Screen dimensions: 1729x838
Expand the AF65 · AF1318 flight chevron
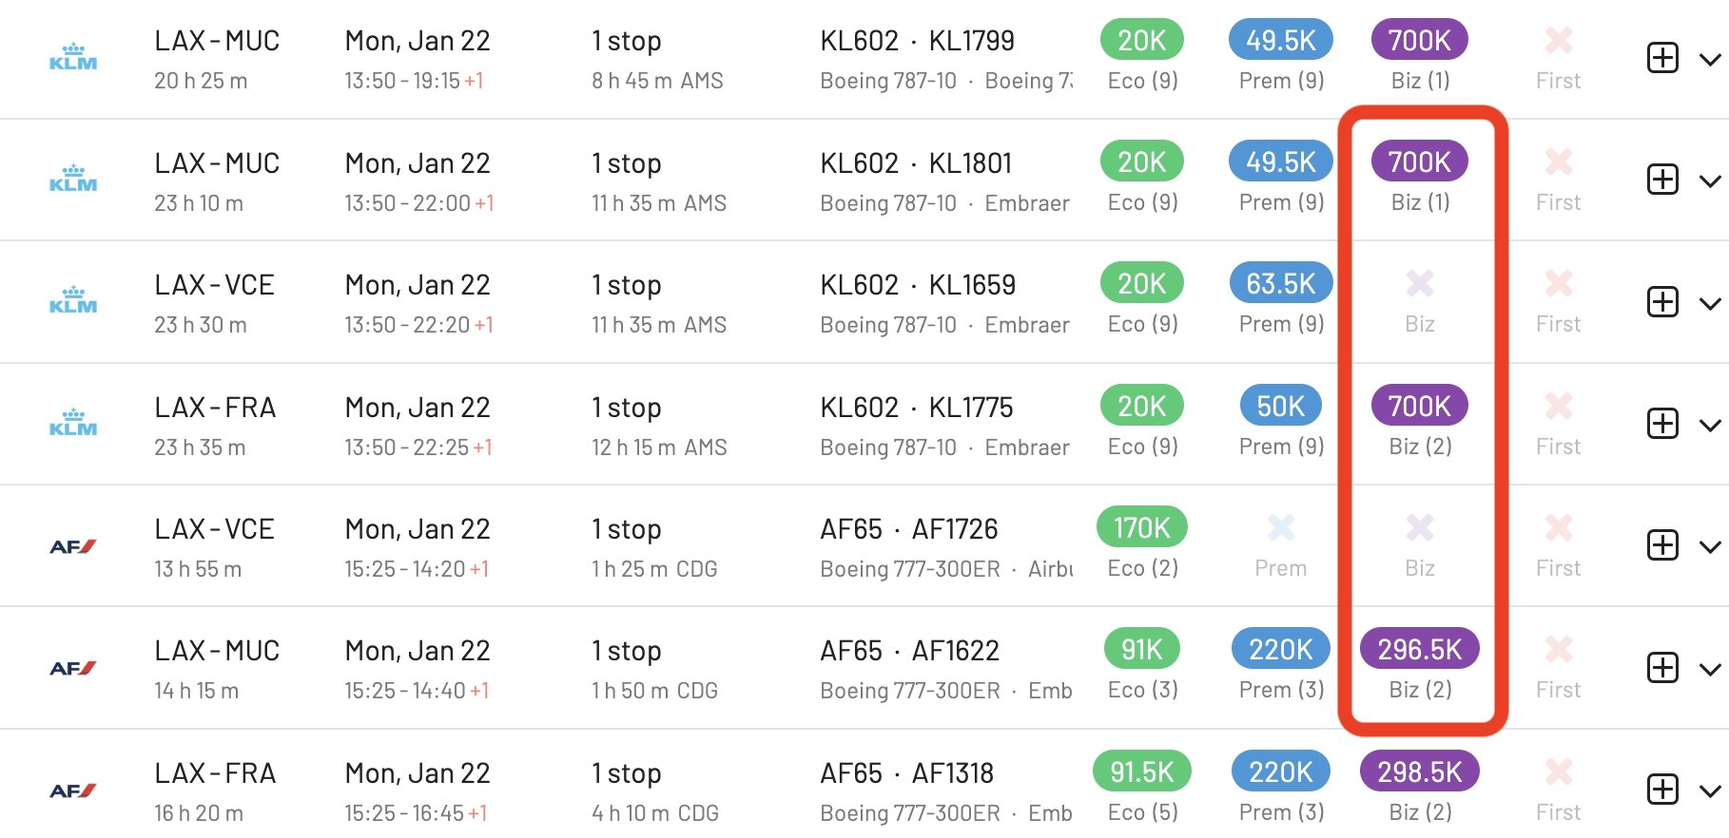[1709, 791]
